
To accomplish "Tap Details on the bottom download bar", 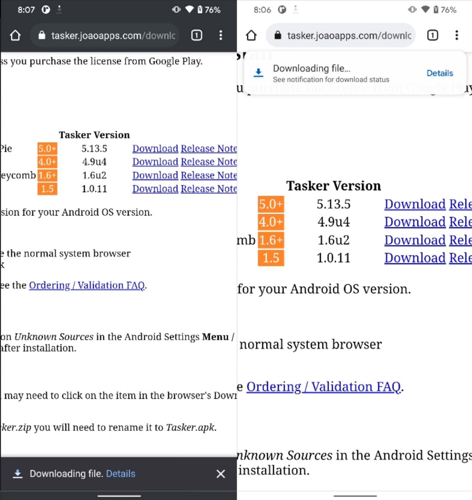I will [120, 473].
